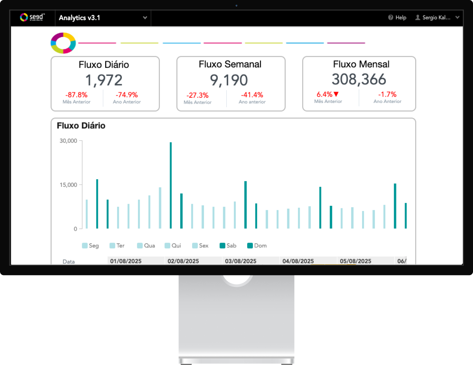Toggle the Dom legend entry
The image size is (473, 365).
coord(257,246)
